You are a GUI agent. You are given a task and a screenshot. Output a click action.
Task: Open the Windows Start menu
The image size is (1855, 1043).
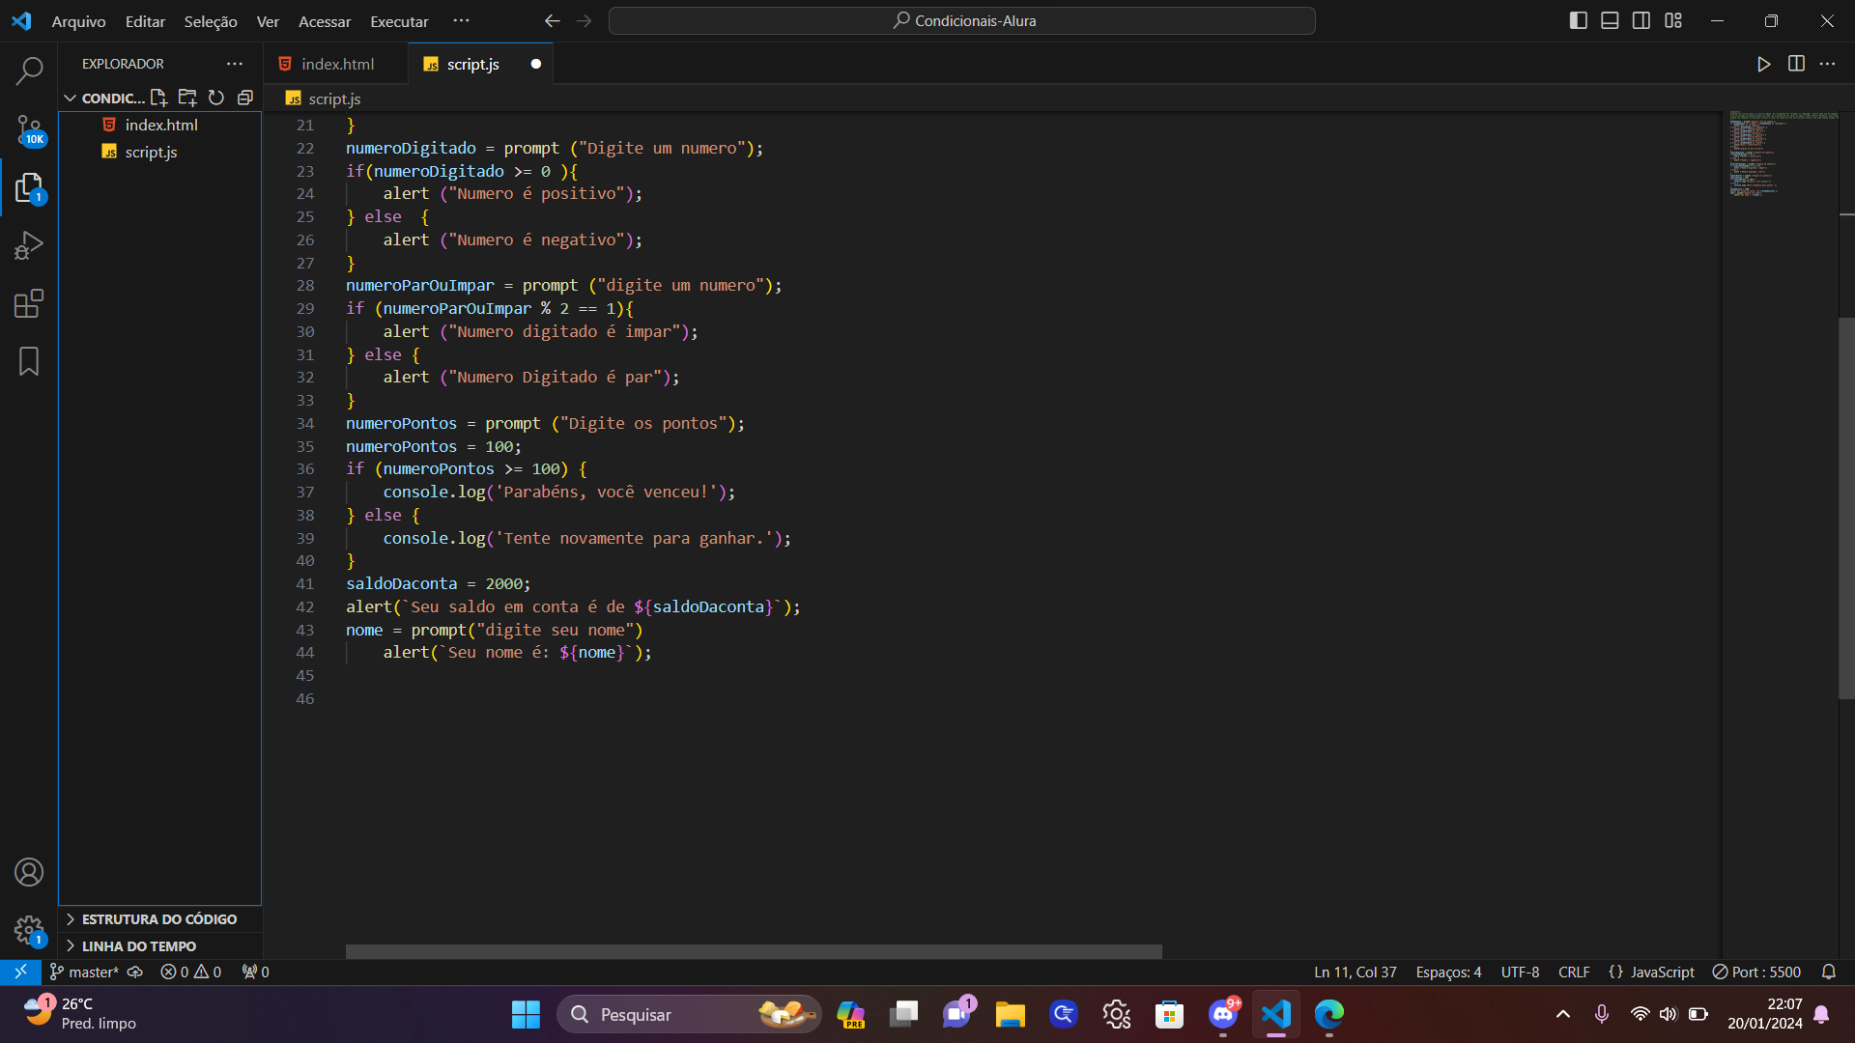[526, 1014]
